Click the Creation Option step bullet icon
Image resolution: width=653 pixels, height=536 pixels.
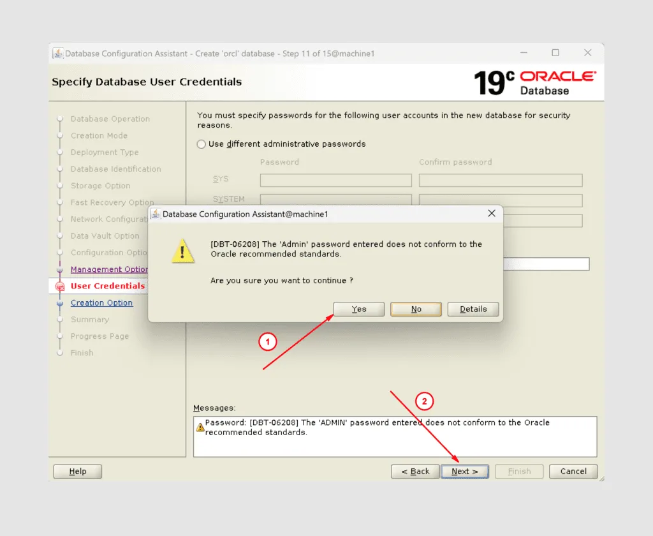(60, 303)
